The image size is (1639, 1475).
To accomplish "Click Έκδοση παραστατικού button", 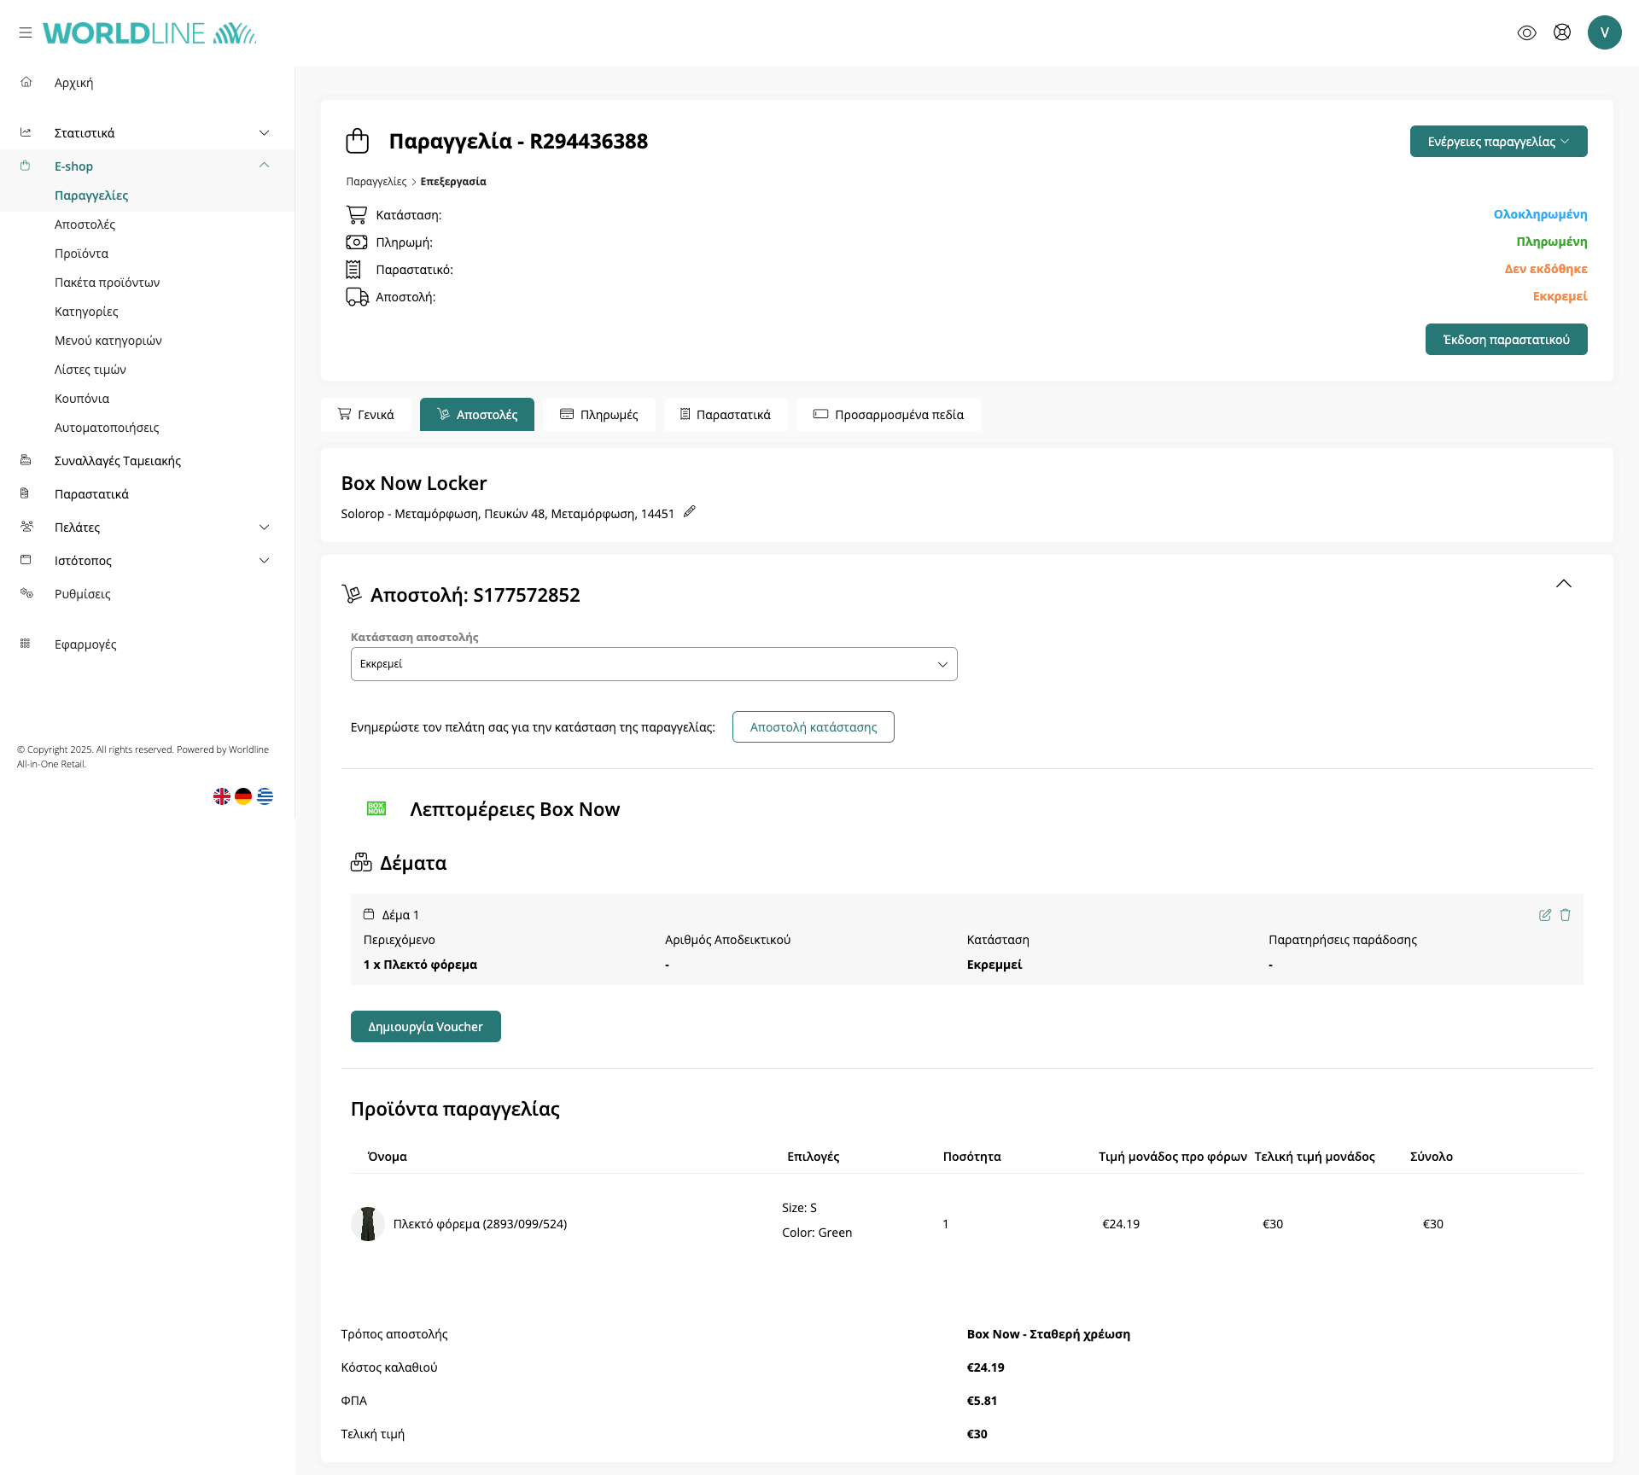I will tap(1506, 340).
